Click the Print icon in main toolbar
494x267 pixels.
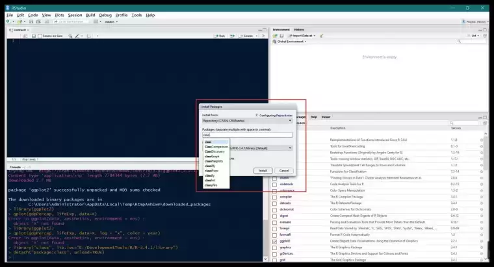pos(47,21)
